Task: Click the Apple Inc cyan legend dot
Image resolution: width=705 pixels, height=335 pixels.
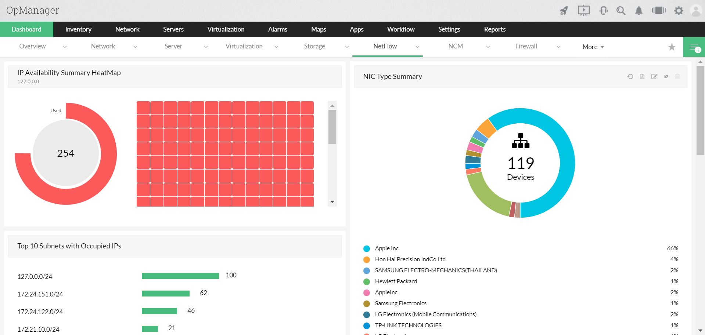Action: point(367,249)
